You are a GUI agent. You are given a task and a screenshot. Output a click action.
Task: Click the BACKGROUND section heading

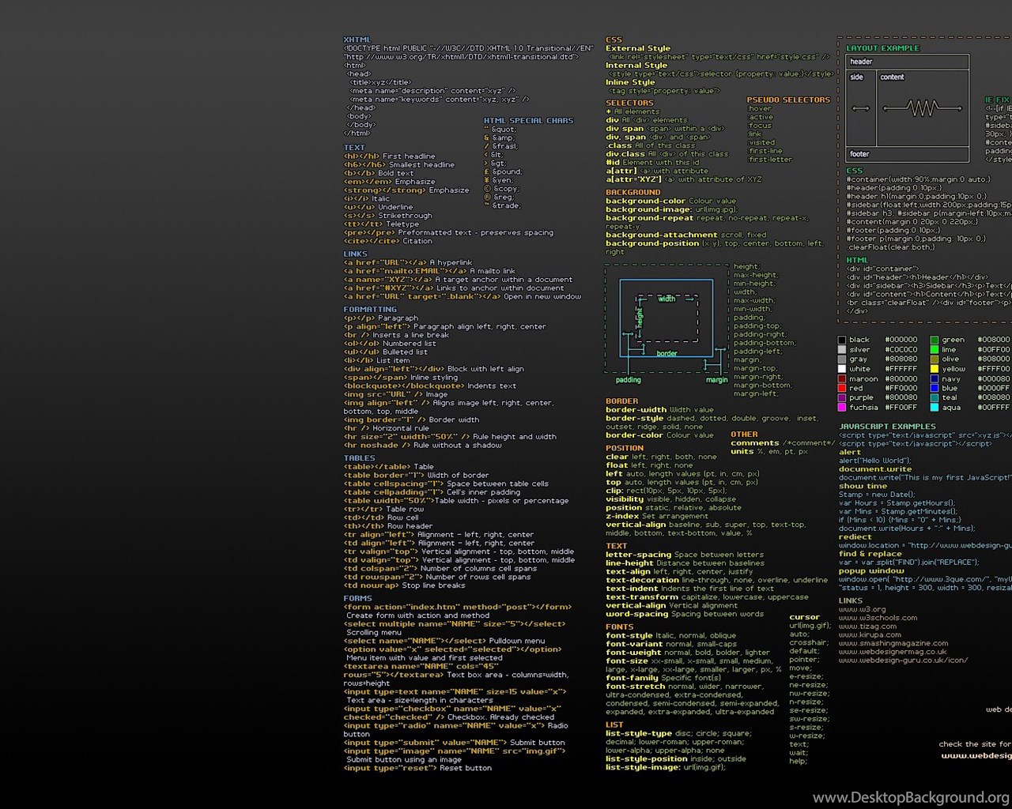[633, 193]
